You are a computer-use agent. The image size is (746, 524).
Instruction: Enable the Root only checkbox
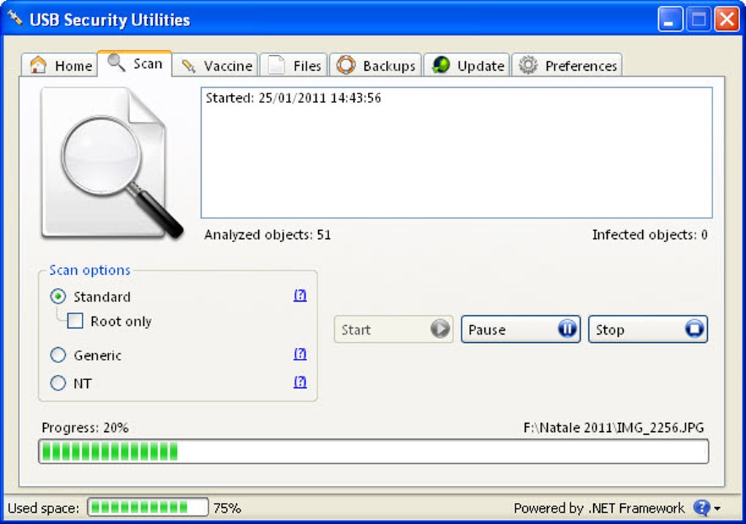point(75,321)
